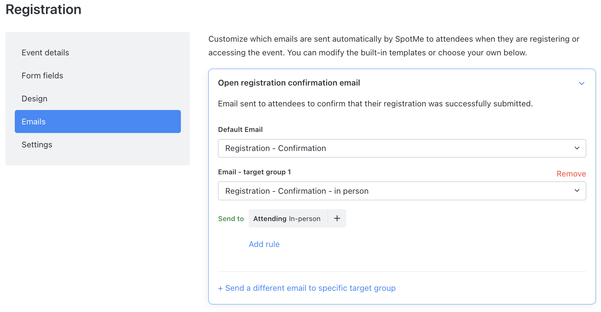The height and width of the screenshot is (312, 601).
Task: Select Registration - Confirmation in Default Email
Action: pos(275,148)
